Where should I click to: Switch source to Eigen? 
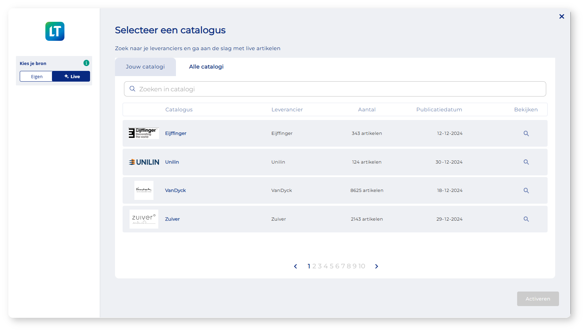coord(36,76)
